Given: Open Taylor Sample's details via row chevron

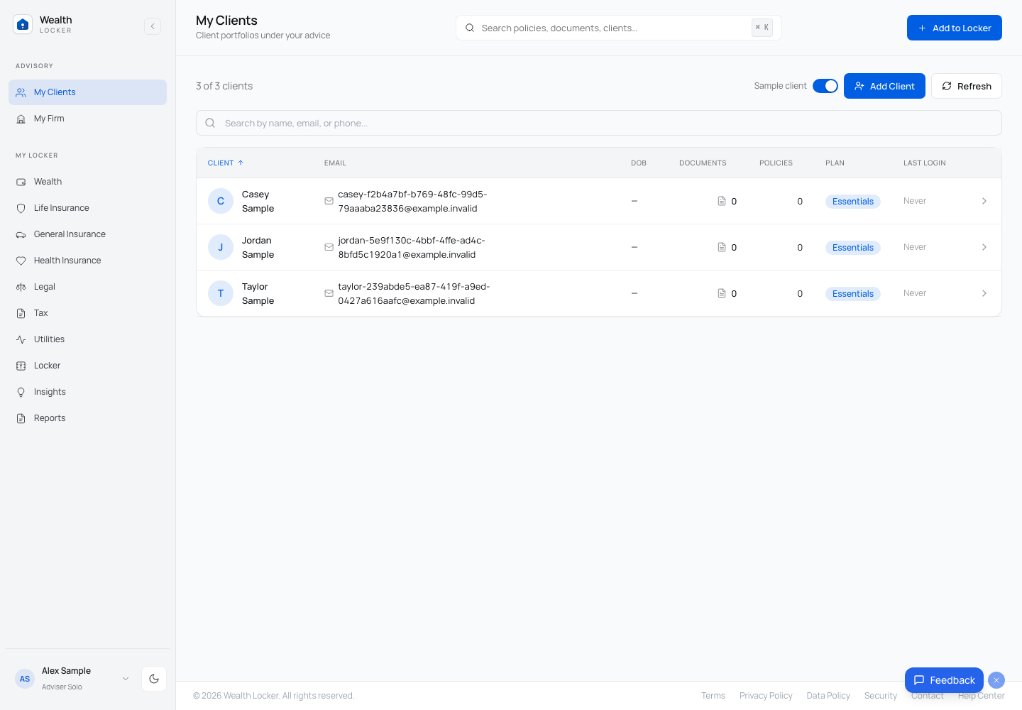Looking at the screenshot, I should point(984,293).
